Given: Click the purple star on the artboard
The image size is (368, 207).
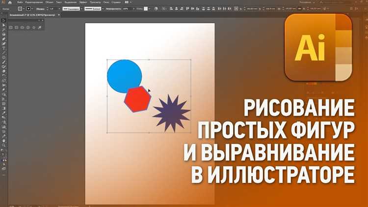Looking at the screenshot, I should point(171,114).
